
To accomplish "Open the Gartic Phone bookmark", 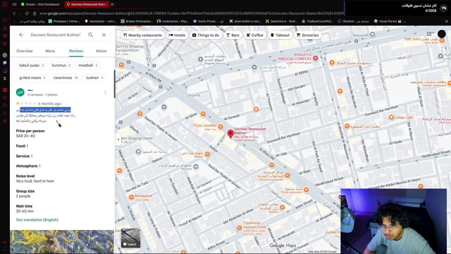I will pos(208,21).
